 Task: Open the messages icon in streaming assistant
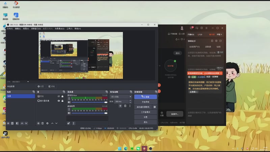tap(191, 28)
